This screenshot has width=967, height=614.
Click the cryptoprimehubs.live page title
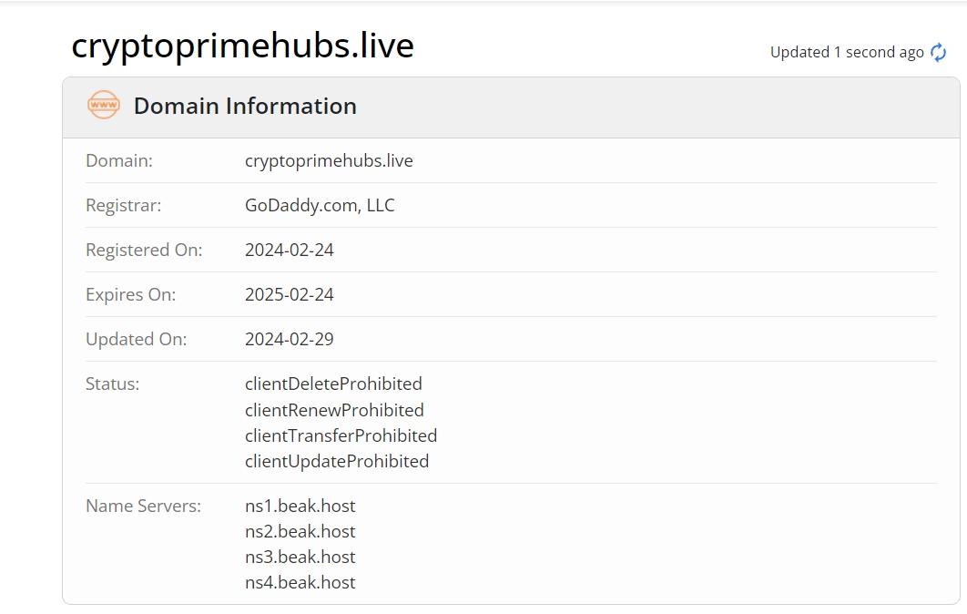pos(242,46)
